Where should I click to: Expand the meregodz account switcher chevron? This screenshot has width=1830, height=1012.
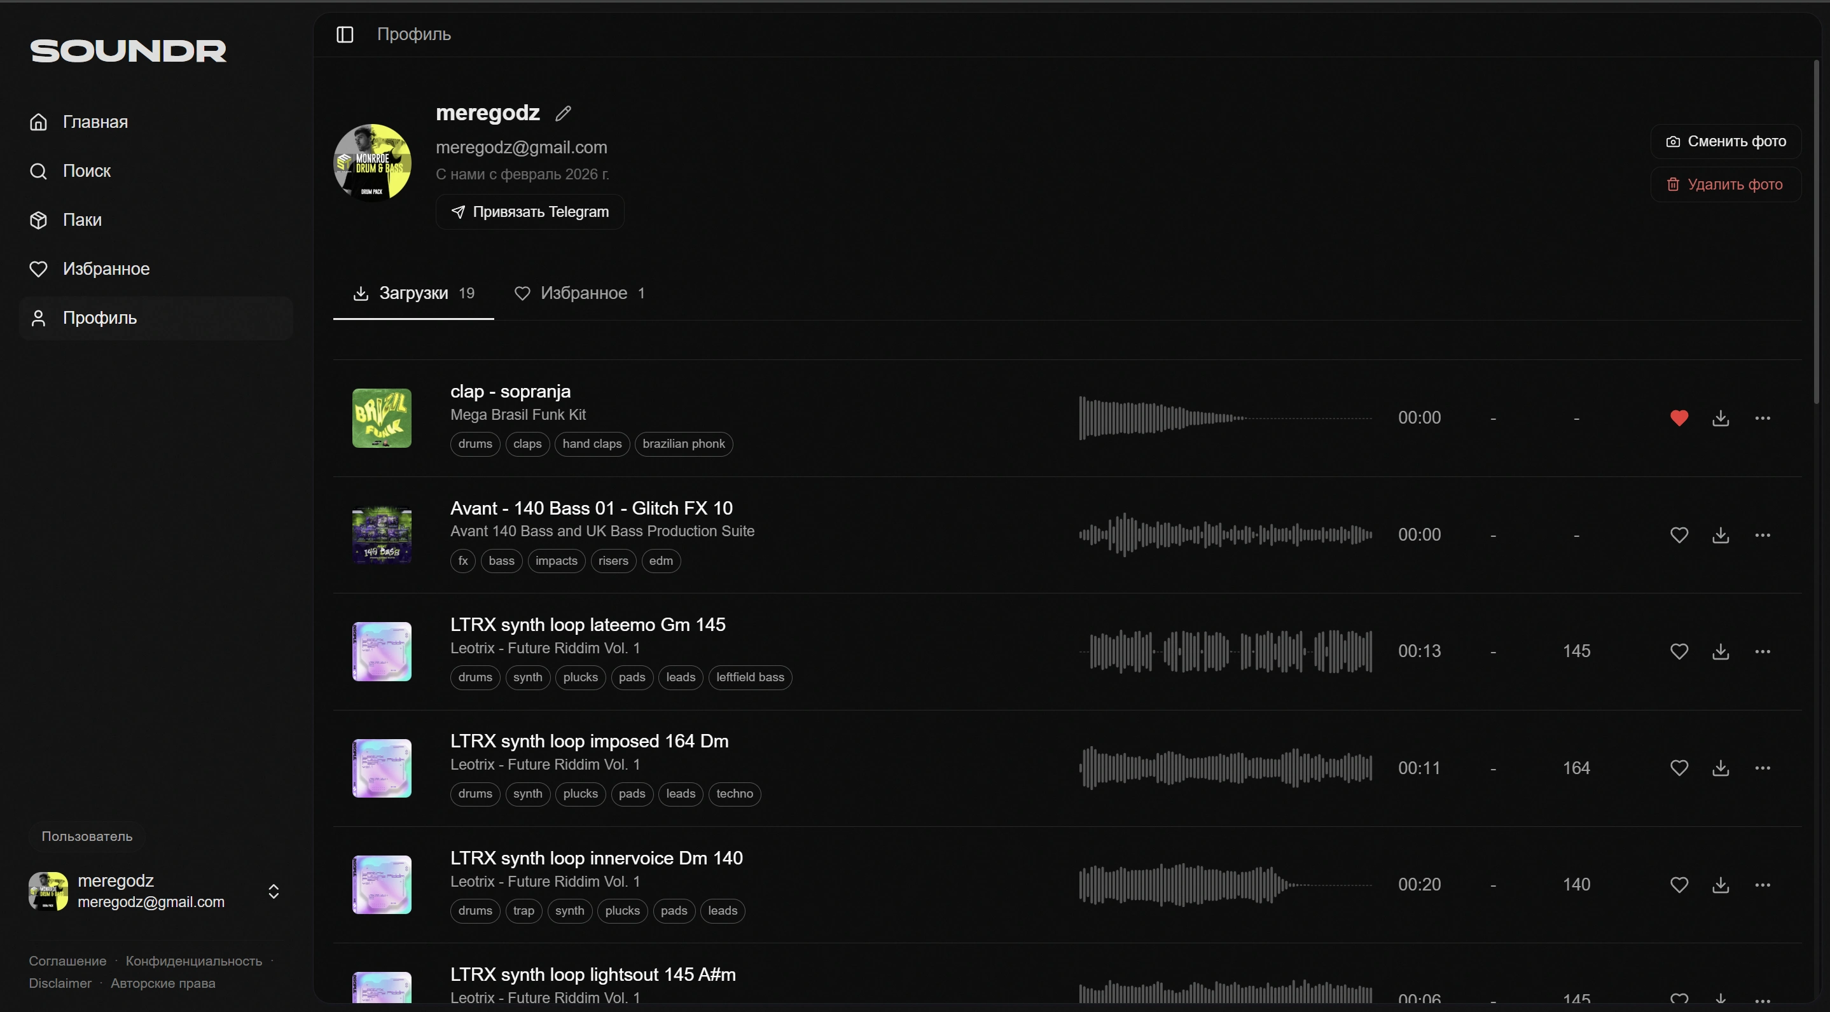point(274,891)
